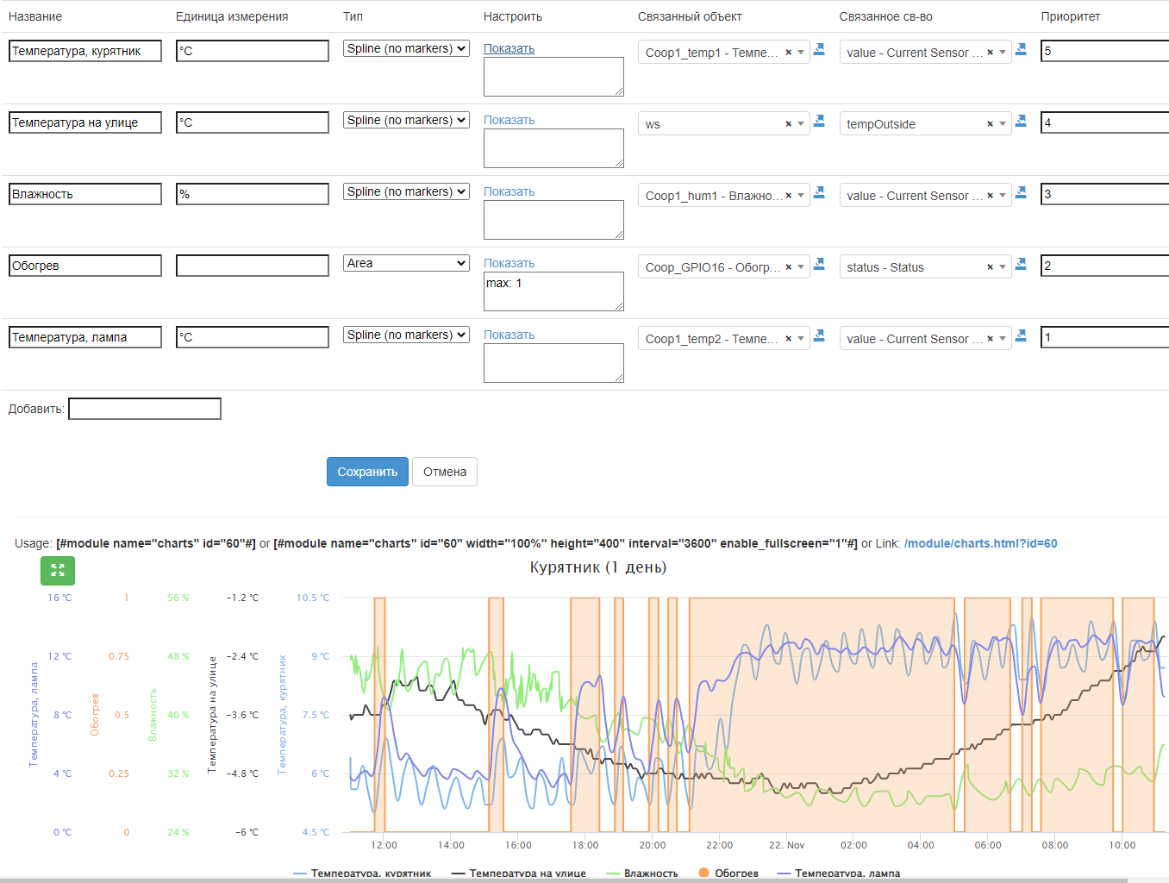Click the blue icon next to Coop1_hum1 object
Image resolution: width=1169 pixels, height=883 pixels.
[819, 193]
